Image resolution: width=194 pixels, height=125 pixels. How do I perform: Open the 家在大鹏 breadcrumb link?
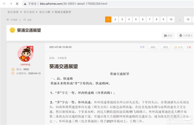(x=44, y=12)
